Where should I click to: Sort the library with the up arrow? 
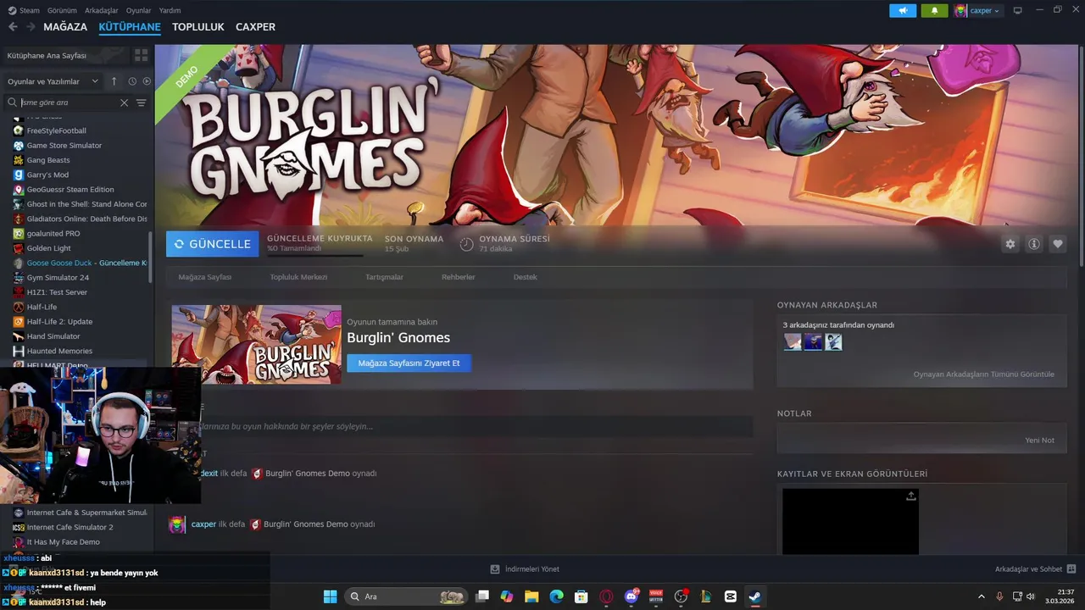click(114, 81)
